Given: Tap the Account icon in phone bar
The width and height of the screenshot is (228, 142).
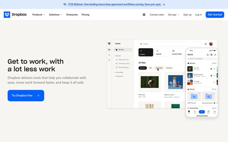Looking at the screenshot, I should (x=215, y=112).
